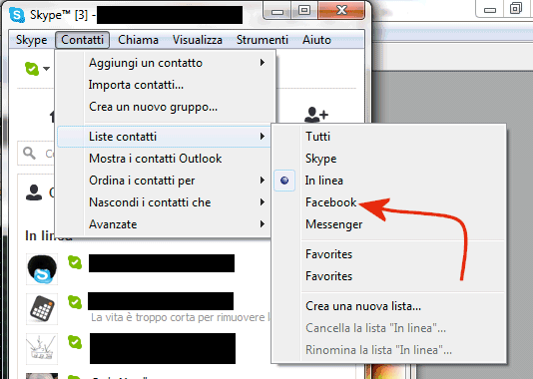Click the contacts person silhouette icon

coord(34,192)
